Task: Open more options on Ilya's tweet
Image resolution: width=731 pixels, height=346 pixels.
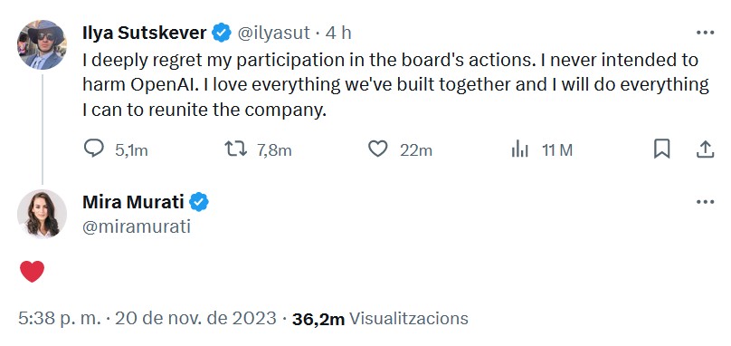Action: [706, 33]
